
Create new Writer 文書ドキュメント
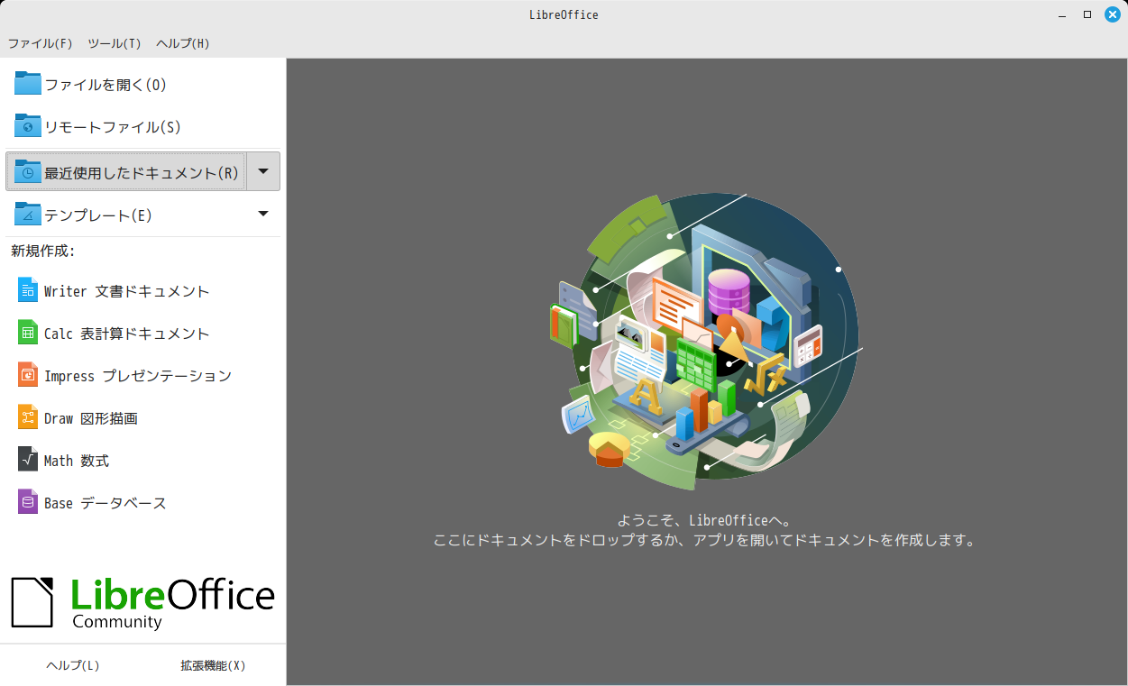126,291
